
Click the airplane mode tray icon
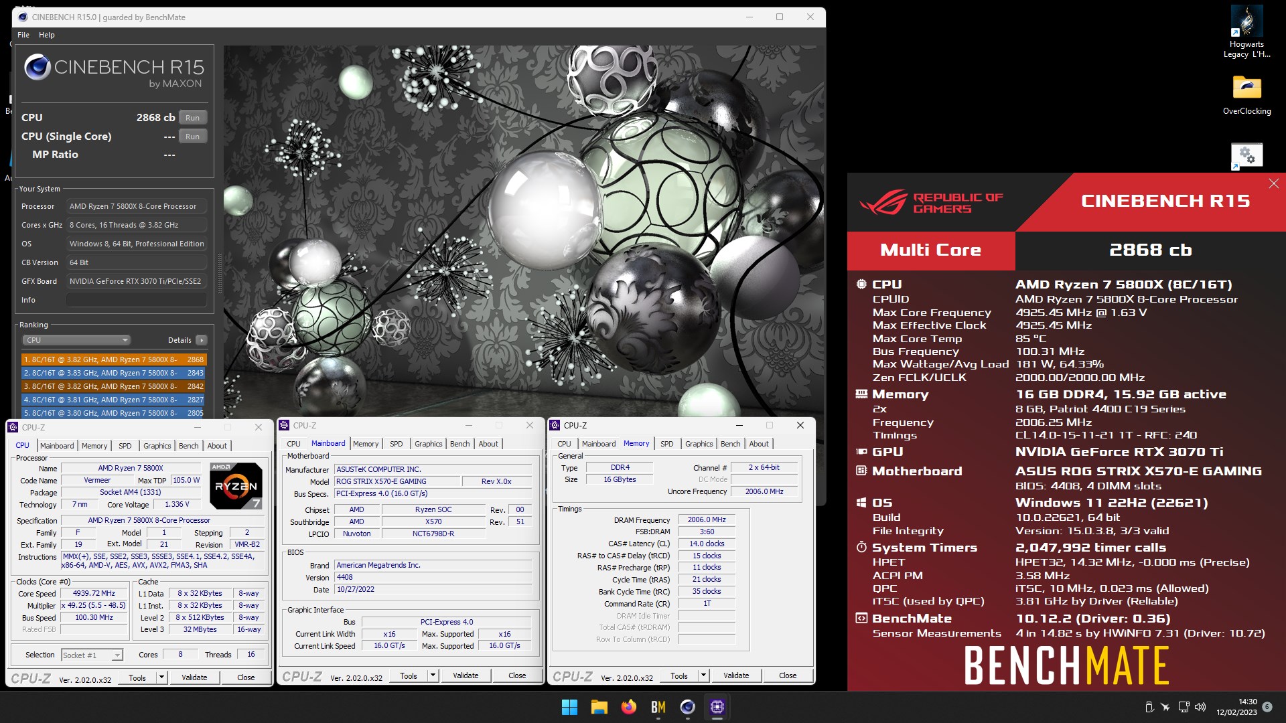tap(1166, 707)
